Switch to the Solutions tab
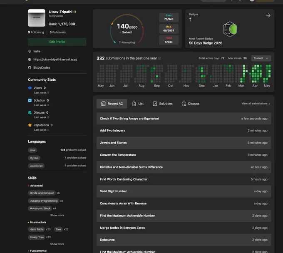Viewport: 283px width, 253px height. coord(163,104)
